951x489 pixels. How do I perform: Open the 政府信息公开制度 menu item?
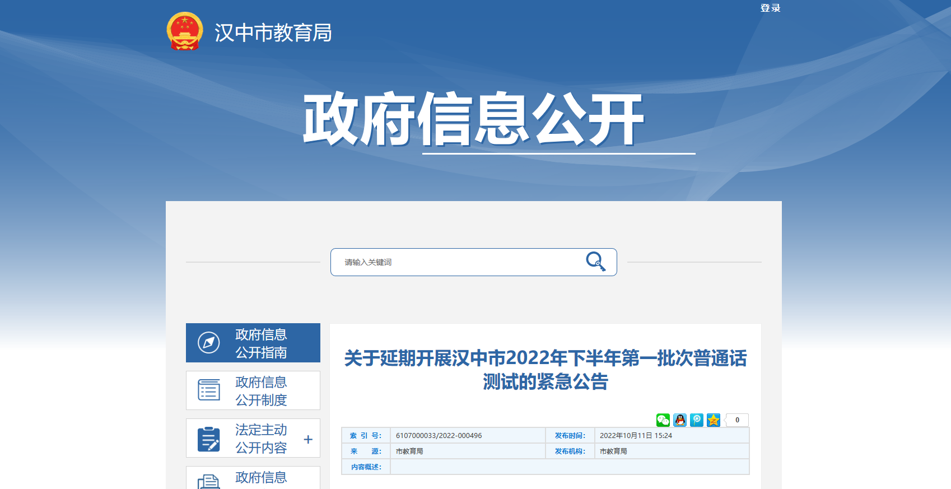[261, 391]
